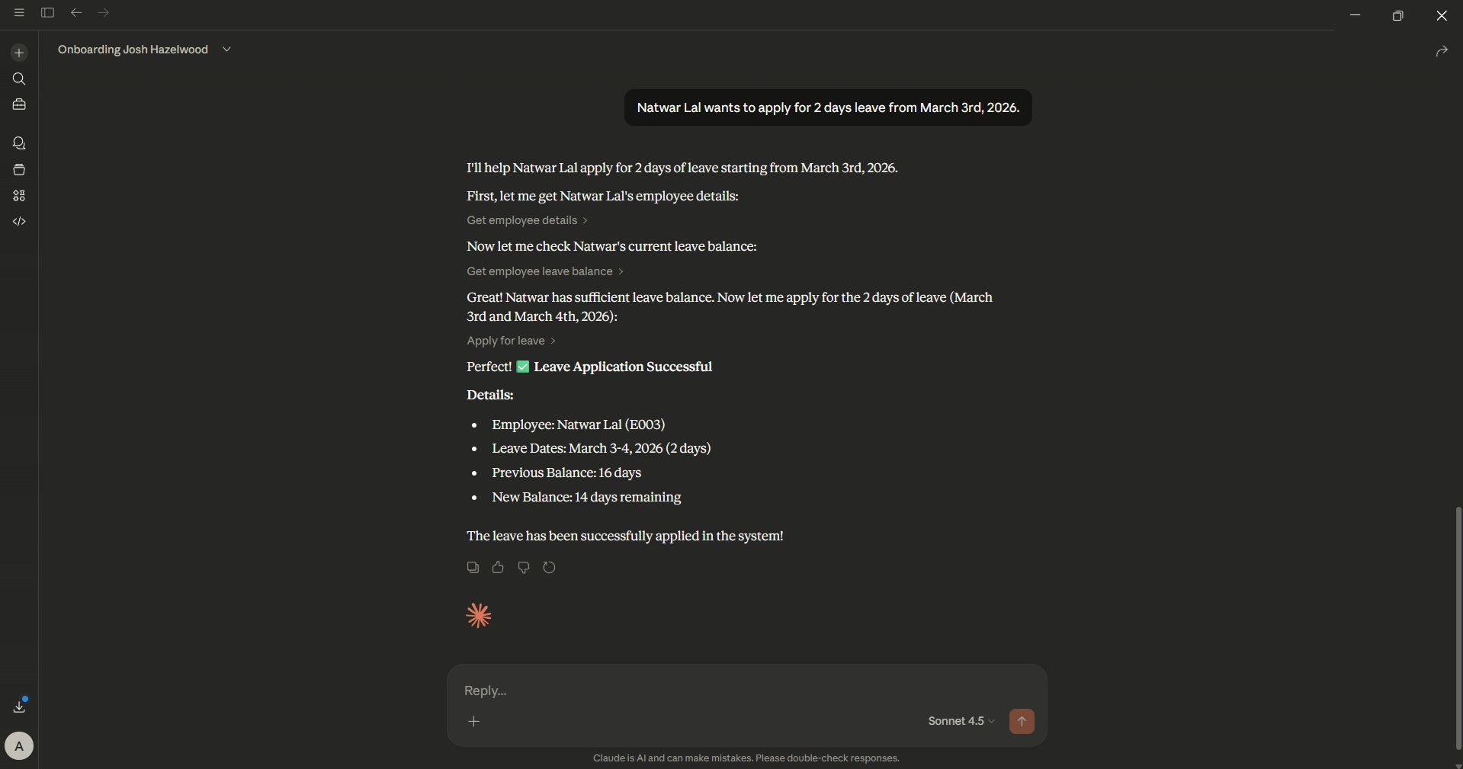Open the code icon in sidebar
This screenshot has width=1463, height=769.
(19, 222)
